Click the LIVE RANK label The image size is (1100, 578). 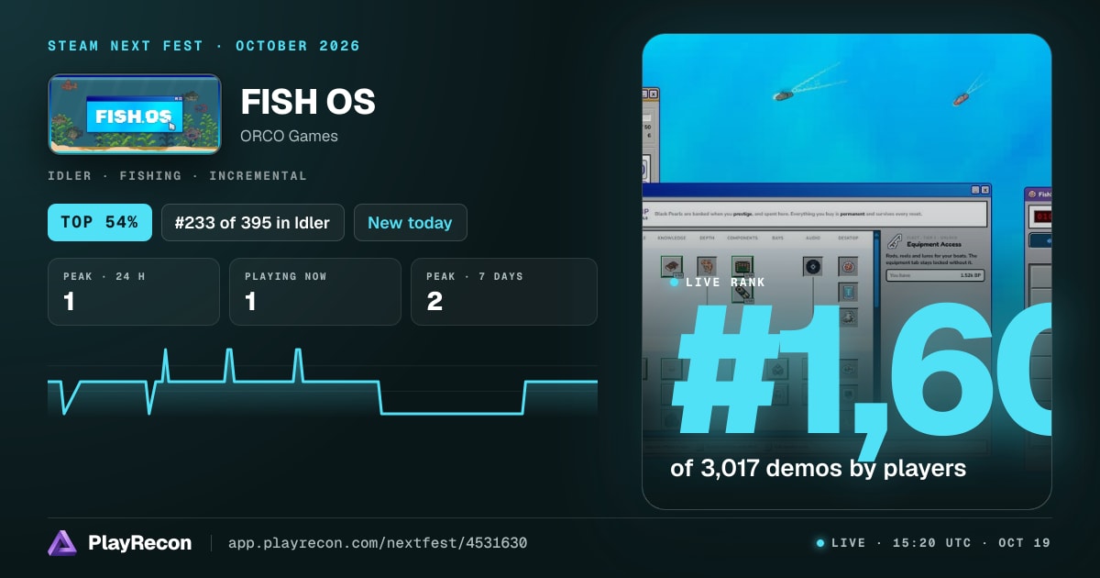724,282
